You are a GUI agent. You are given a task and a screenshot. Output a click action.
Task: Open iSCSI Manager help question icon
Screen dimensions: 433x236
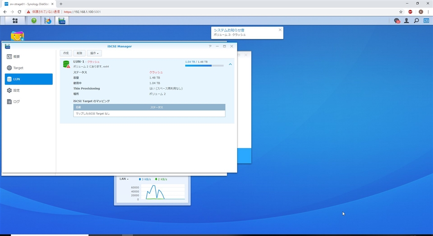point(210,46)
